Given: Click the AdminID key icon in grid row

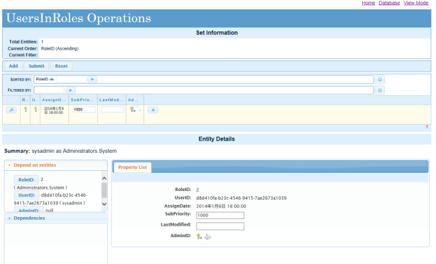Looking at the screenshot, I should coord(133,110).
